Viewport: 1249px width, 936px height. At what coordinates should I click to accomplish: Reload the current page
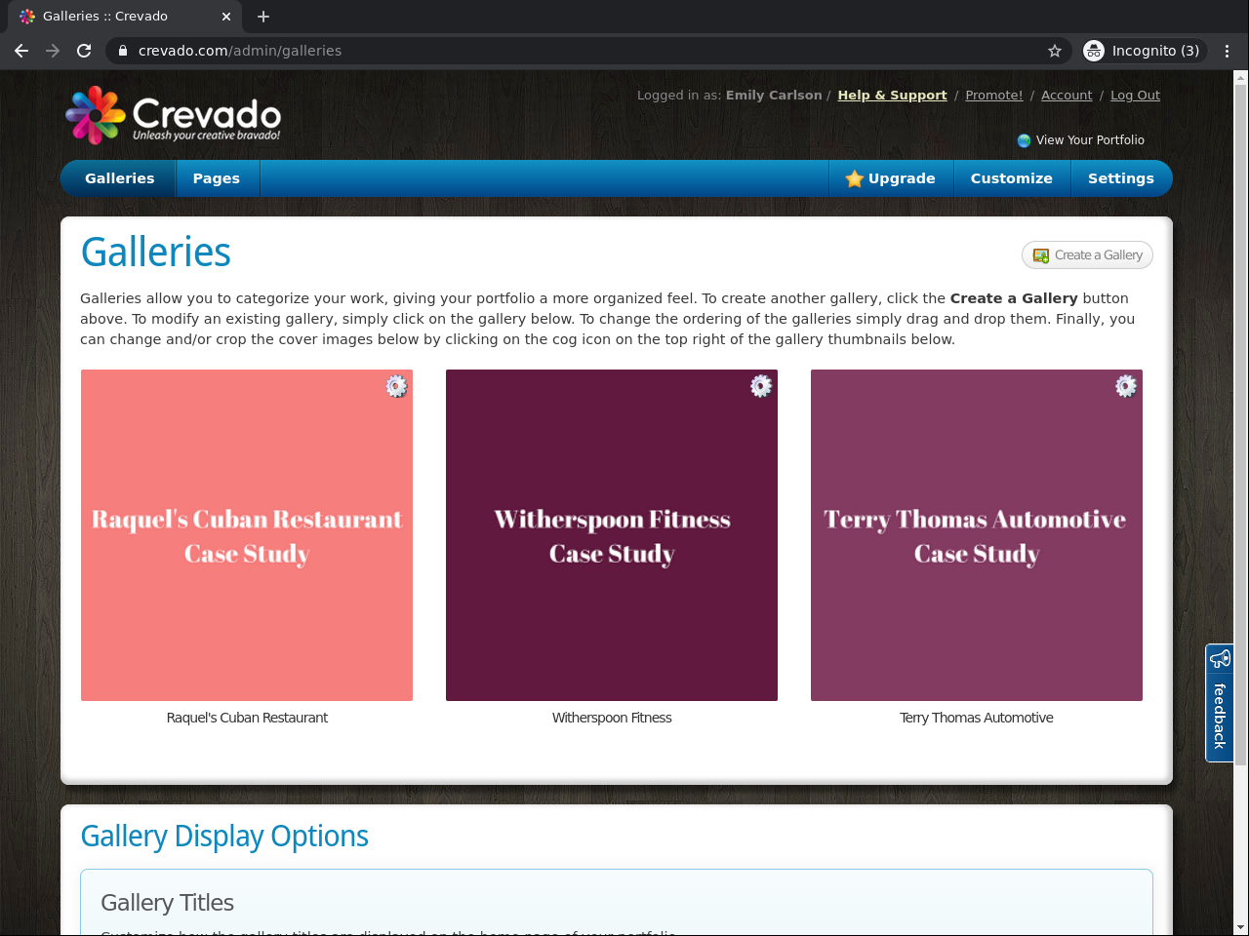coord(84,51)
